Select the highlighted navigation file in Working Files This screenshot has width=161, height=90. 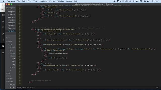[11, 31]
